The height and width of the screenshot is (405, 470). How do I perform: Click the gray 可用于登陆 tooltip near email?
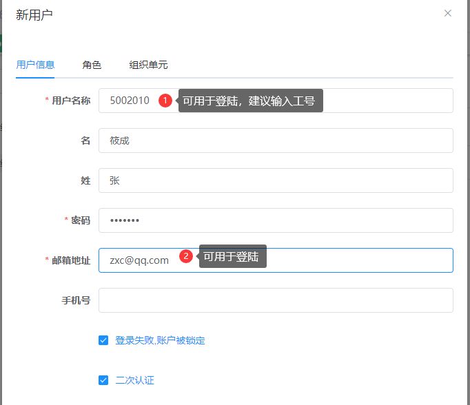pyautogui.click(x=232, y=257)
